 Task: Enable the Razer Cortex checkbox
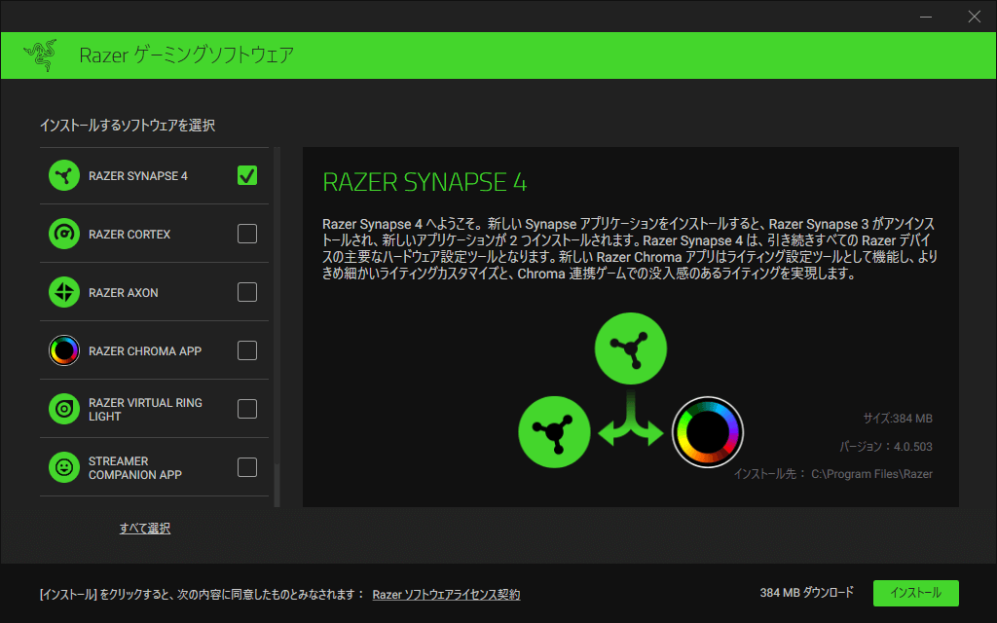tap(247, 234)
